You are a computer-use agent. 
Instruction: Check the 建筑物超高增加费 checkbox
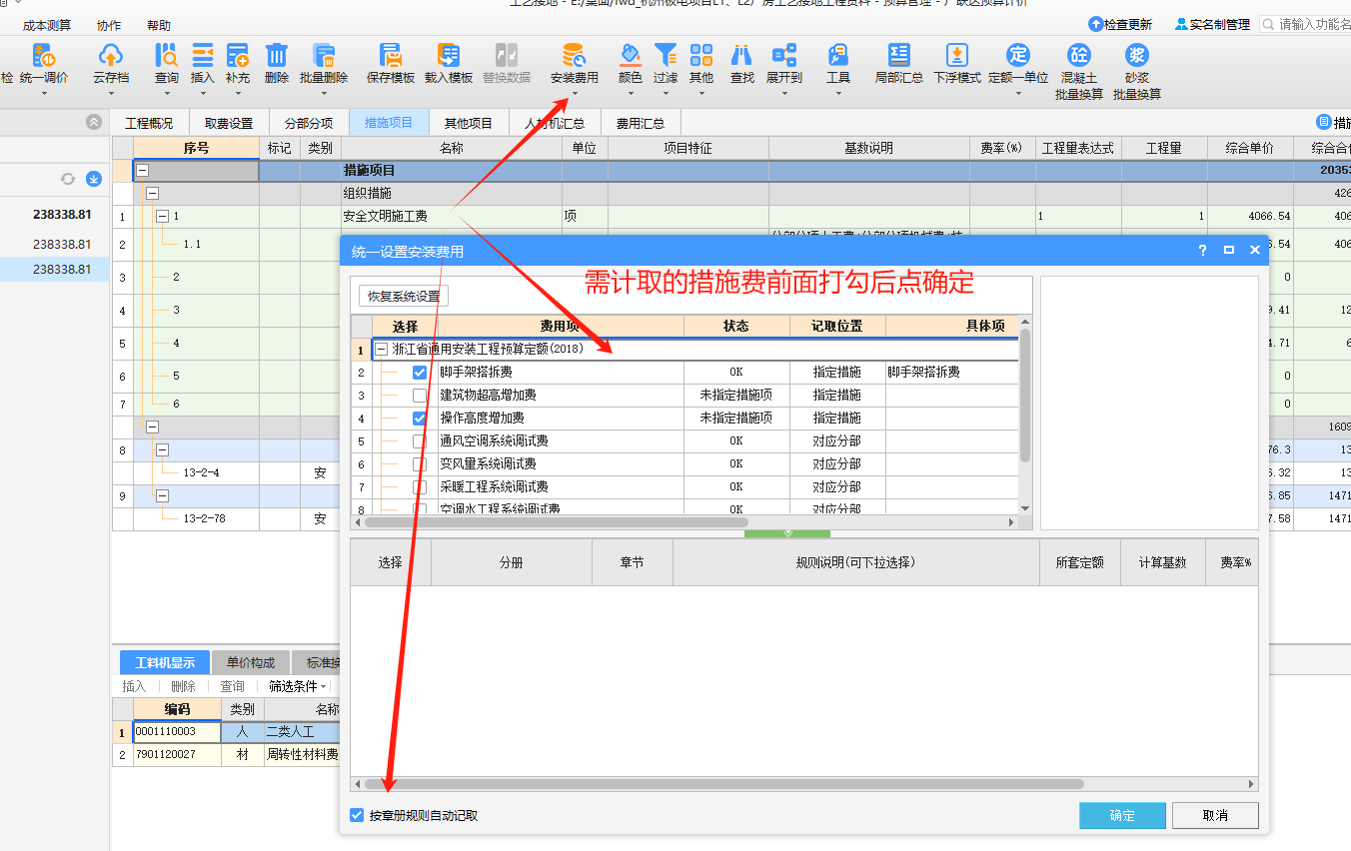(420, 395)
